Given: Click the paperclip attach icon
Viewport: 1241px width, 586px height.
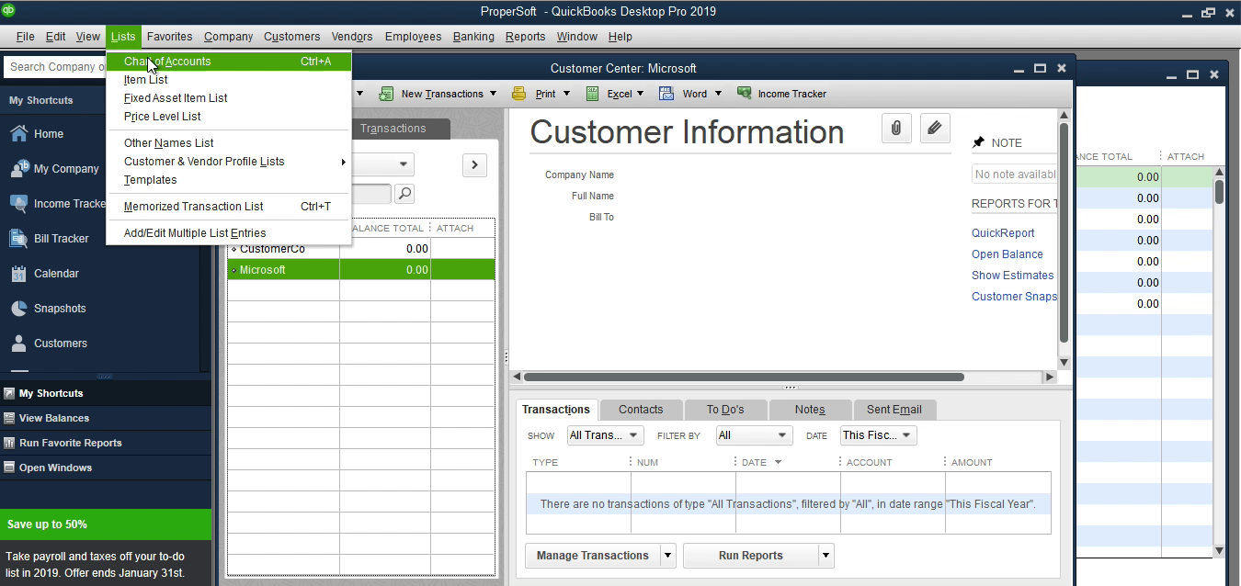Looking at the screenshot, I should [x=896, y=129].
